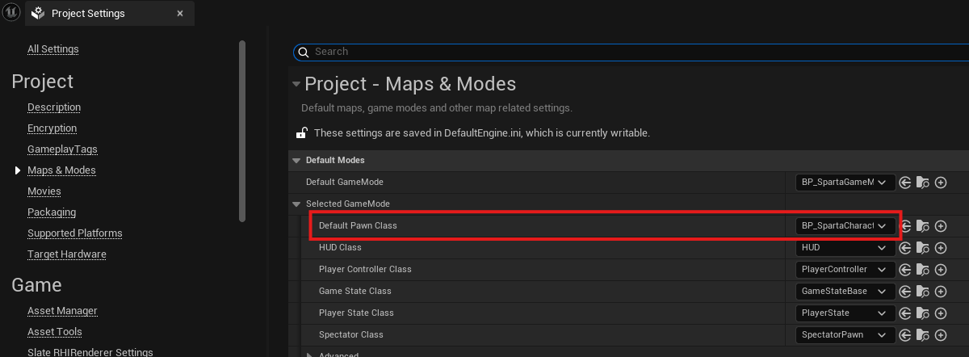
Task: Browse to Game State Class asset
Action: (x=923, y=292)
